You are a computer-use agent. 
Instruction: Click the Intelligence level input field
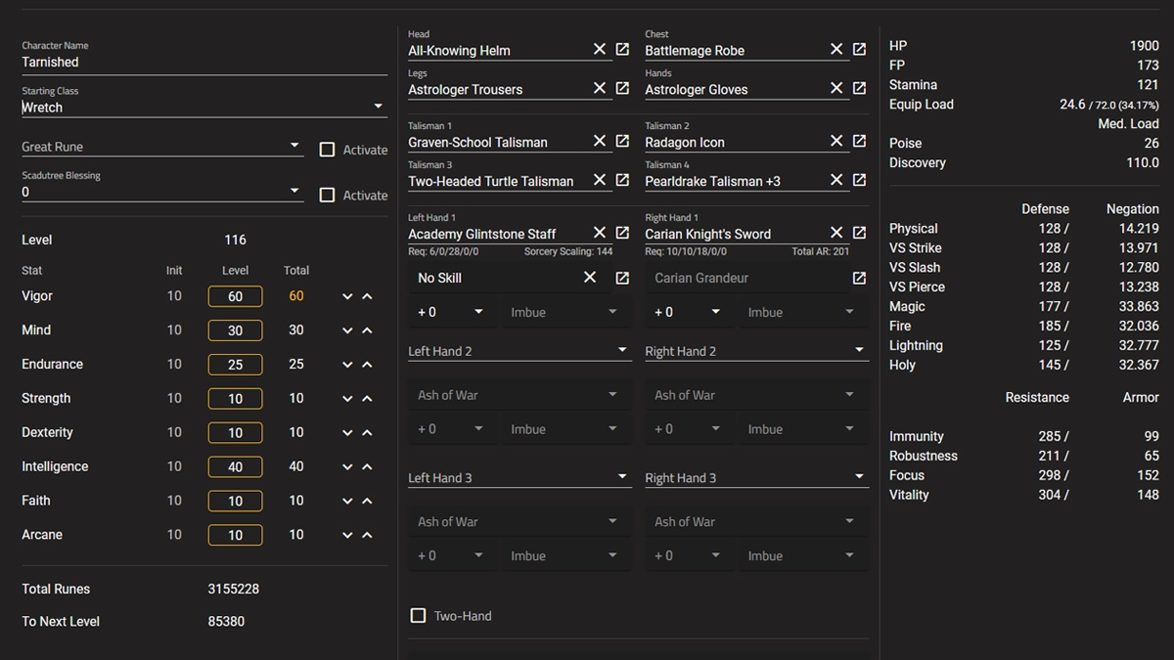pyautogui.click(x=235, y=466)
